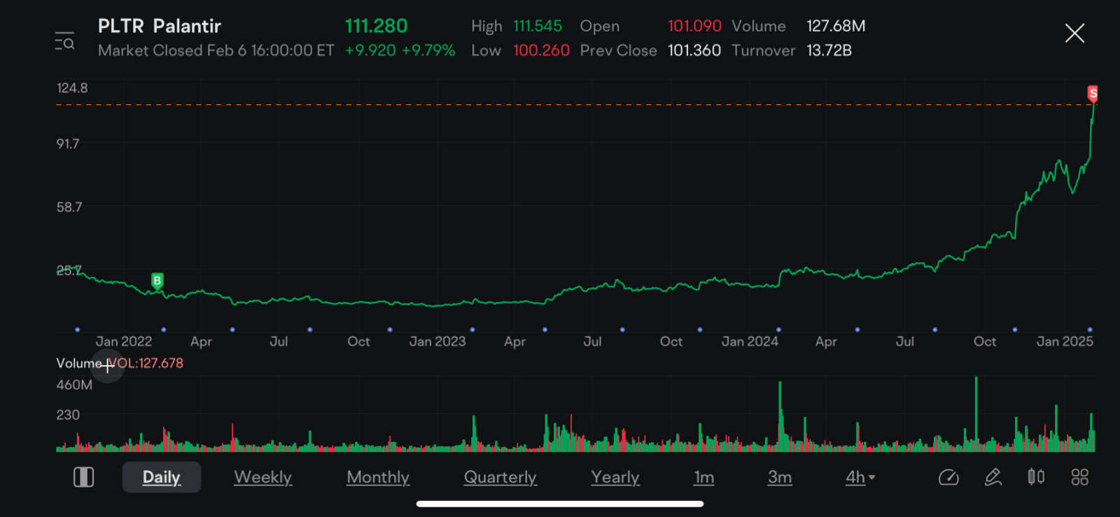Tap the +9.79% percent change
1120x517 pixels.
point(428,50)
